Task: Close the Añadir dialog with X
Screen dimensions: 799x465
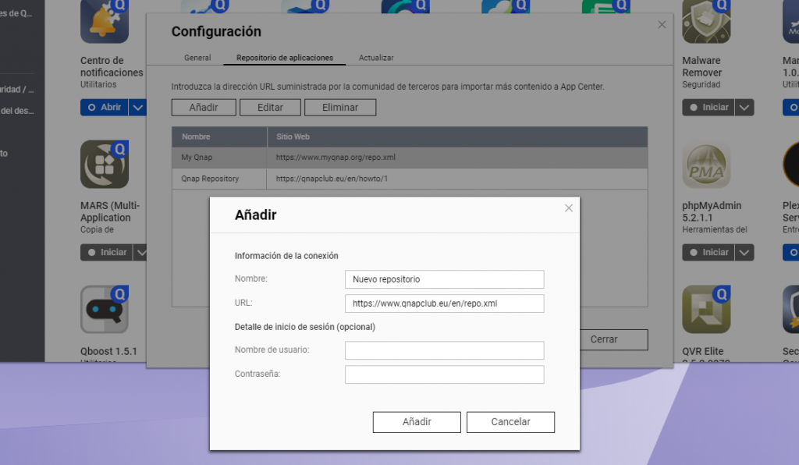Action: point(569,208)
